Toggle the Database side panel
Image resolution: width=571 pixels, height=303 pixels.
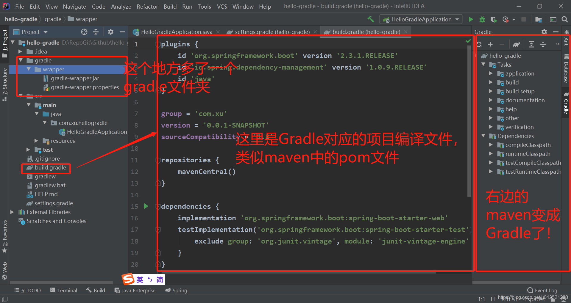[x=566, y=68]
